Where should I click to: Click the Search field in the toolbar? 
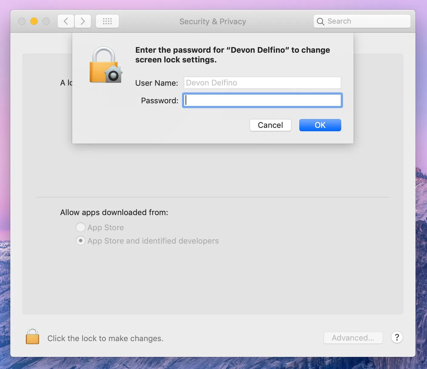362,21
